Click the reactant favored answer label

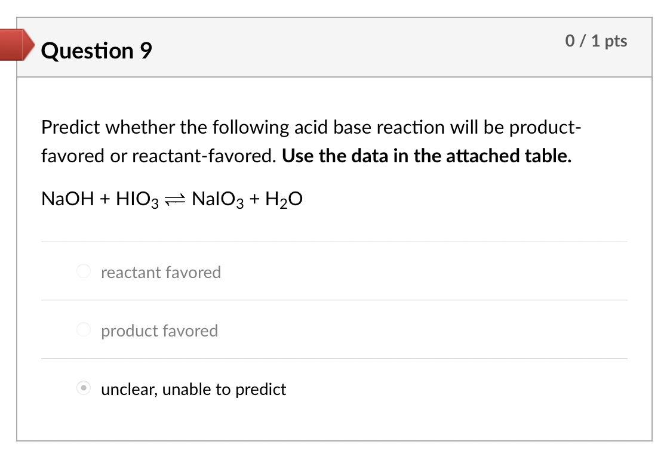tap(161, 272)
